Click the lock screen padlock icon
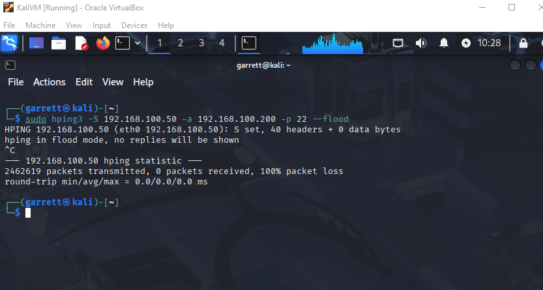Image resolution: width=543 pixels, height=290 pixels. (523, 43)
